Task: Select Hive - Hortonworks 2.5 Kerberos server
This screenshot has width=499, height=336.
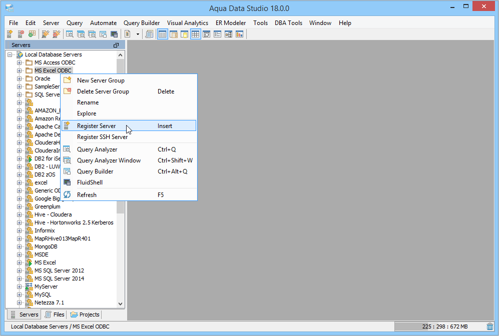Action: pos(74,222)
